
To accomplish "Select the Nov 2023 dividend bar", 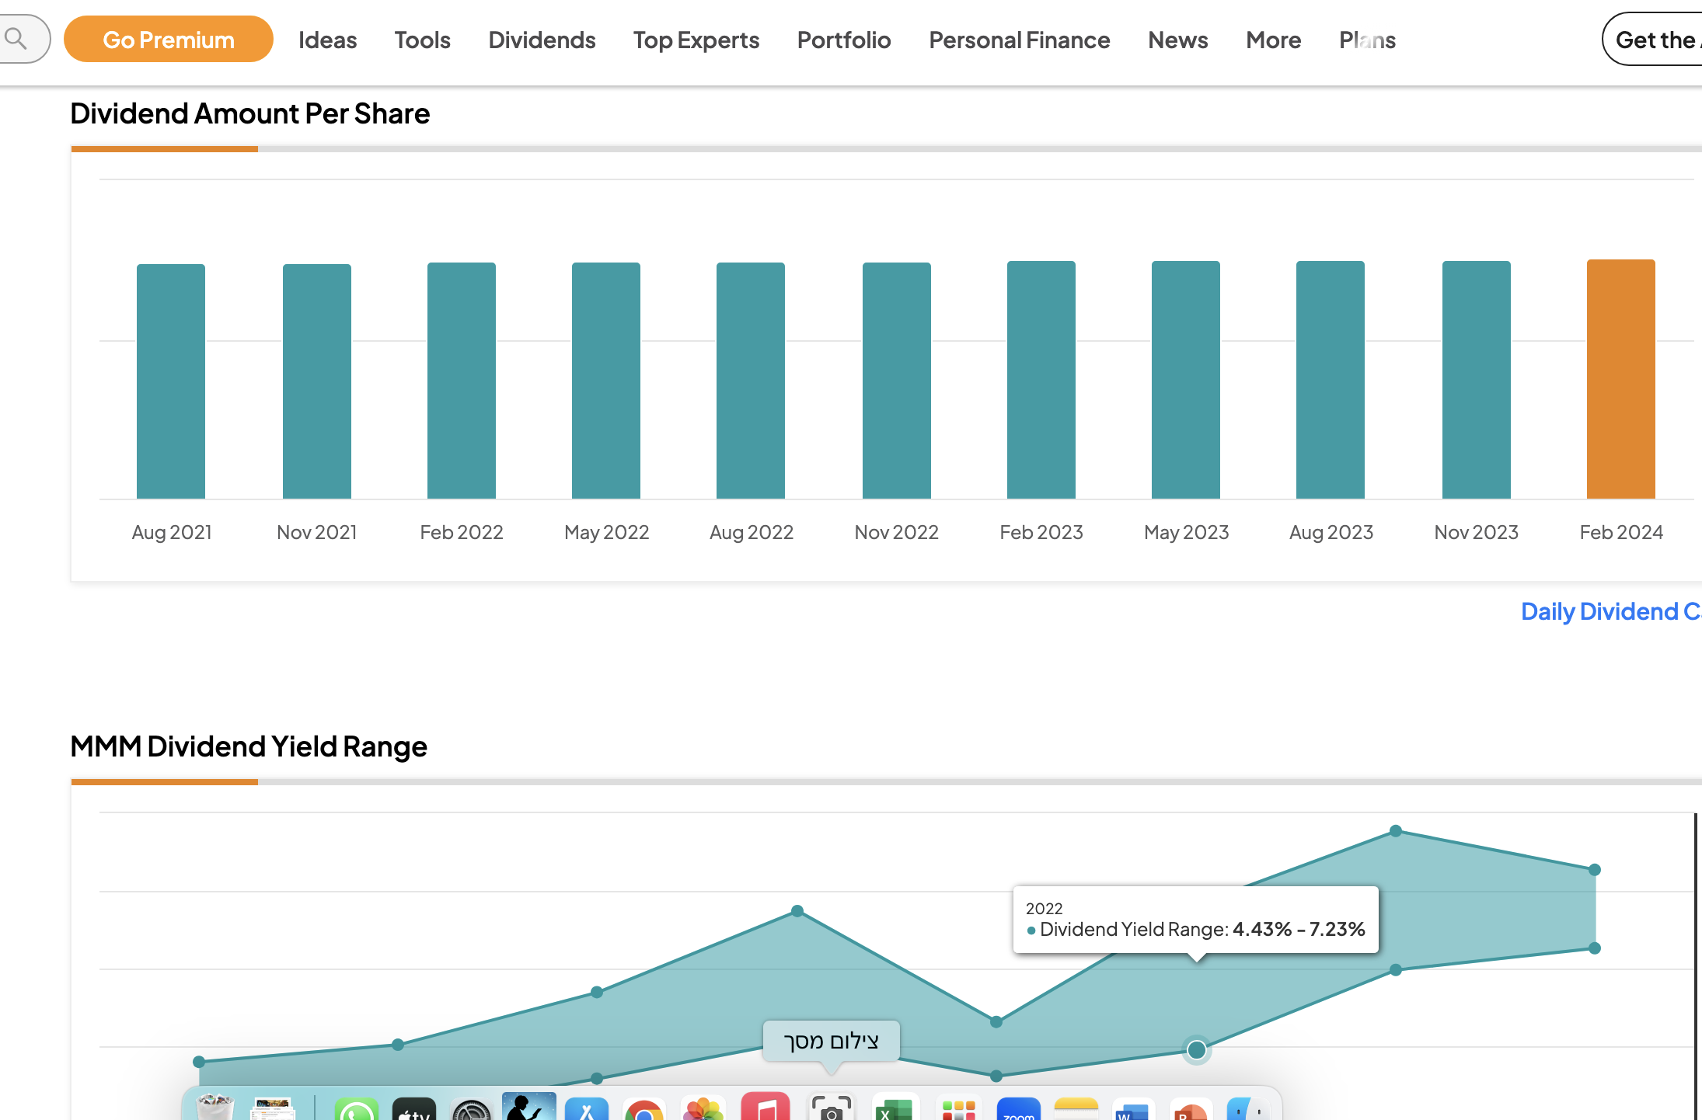I will (1477, 380).
